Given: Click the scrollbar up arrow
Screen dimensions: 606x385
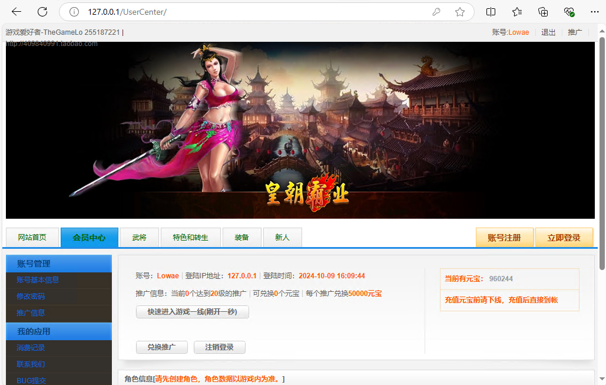Looking at the screenshot, I should (x=602, y=31).
